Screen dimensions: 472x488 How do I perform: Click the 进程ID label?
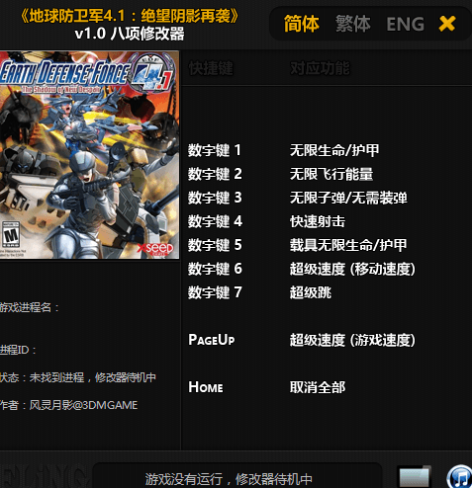tap(18, 350)
